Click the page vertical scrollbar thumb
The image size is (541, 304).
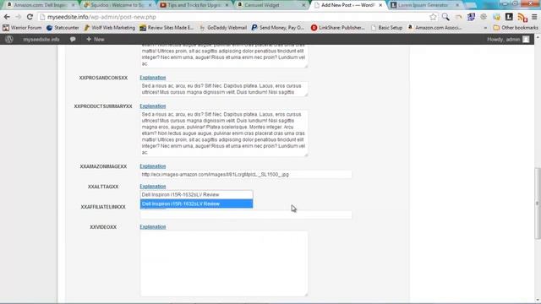pyautogui.click(x=538, y=204)
